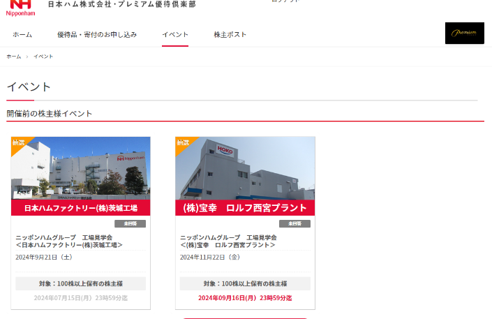Click 未回答 badge on the 西宮プラント card
Viewport: 492px width, 319px height.
(295, 224)
